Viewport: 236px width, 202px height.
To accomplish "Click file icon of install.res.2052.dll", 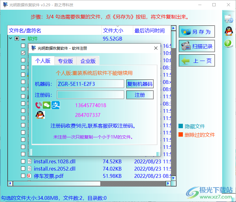I will [x=30, y=168].
